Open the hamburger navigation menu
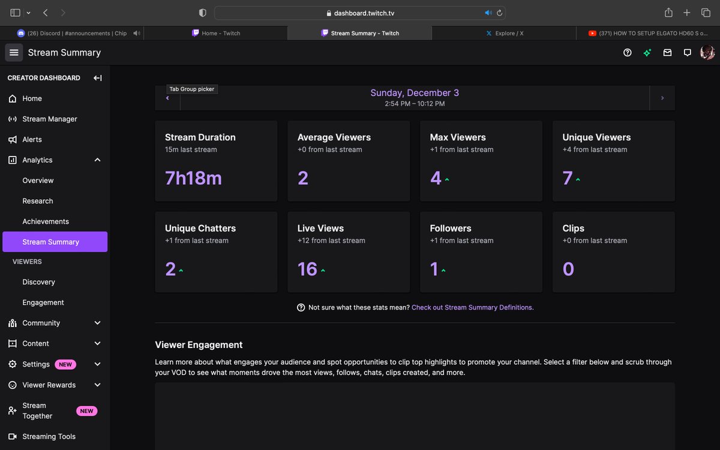 pyautogui.click(x=14, y=53)
